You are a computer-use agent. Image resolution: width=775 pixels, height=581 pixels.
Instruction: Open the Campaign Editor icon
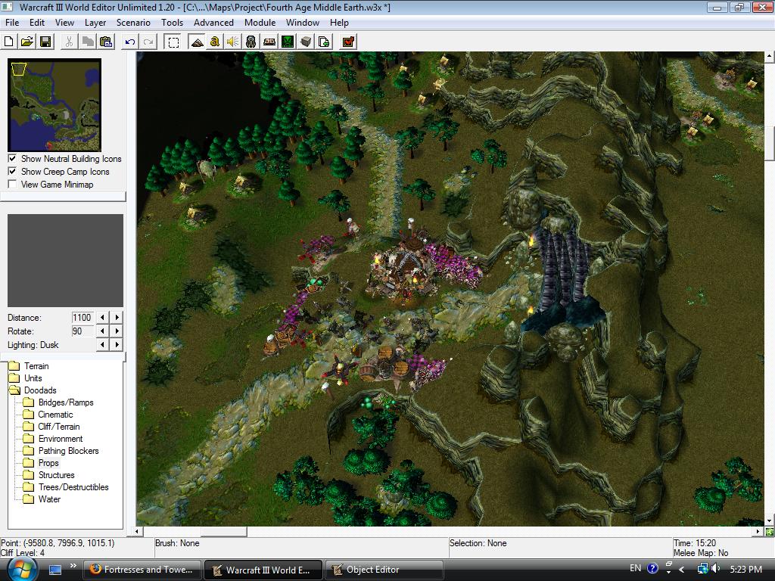click(x=269, y=42)
